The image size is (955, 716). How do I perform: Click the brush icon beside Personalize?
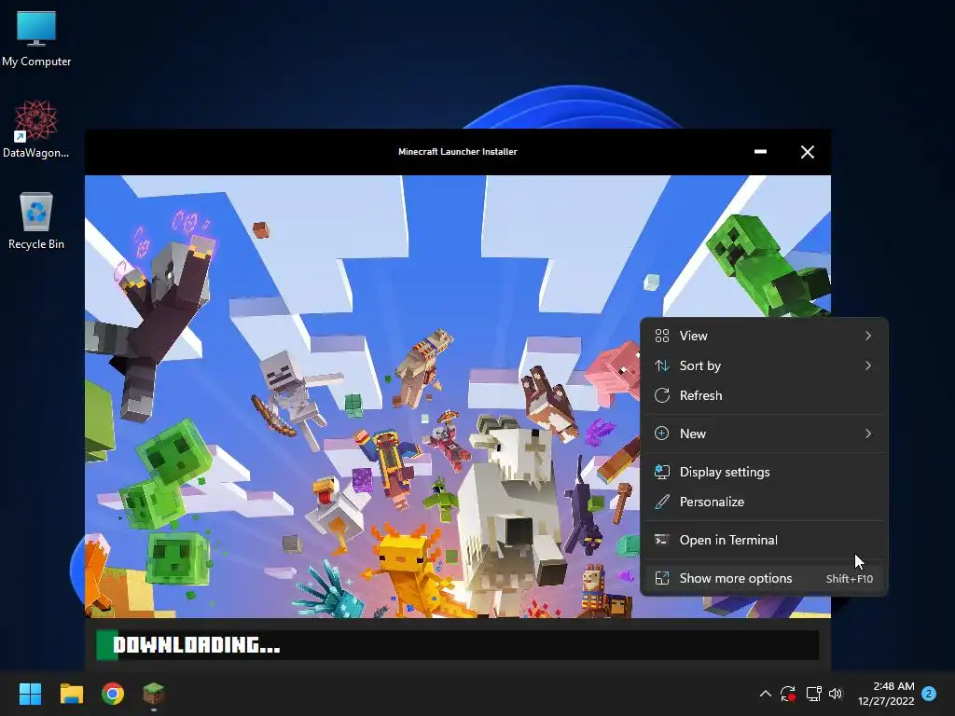coord(662,502)
